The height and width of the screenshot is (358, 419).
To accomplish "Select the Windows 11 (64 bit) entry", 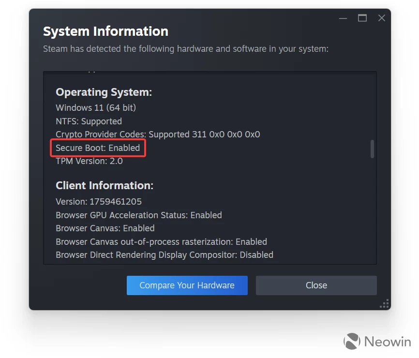I will click(96, 107).
